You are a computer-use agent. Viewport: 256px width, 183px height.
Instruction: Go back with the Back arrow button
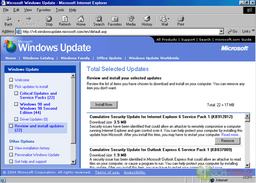click(x=8, y=21)
